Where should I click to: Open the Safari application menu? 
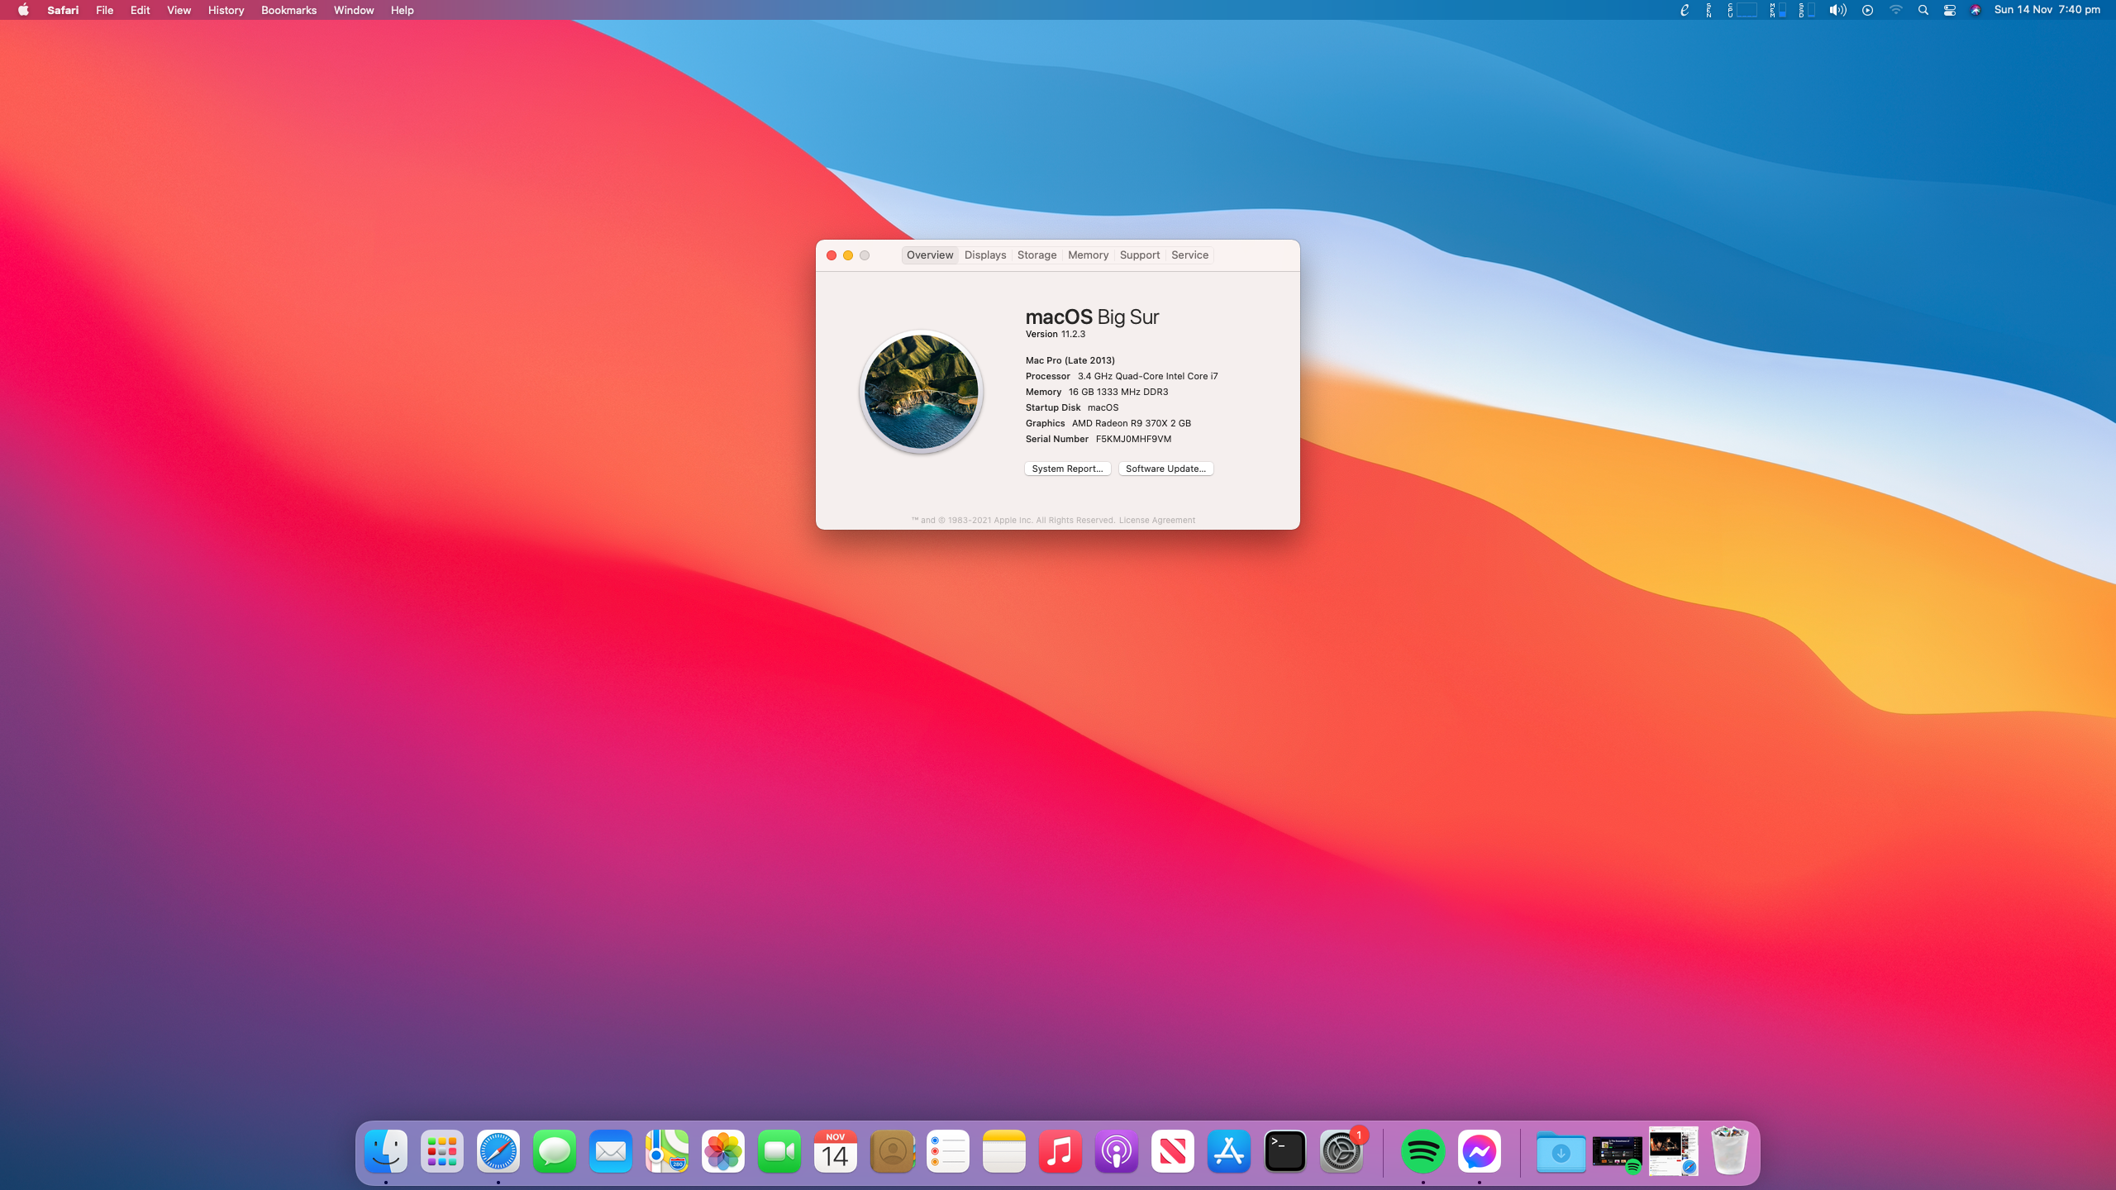pos(63,10)
